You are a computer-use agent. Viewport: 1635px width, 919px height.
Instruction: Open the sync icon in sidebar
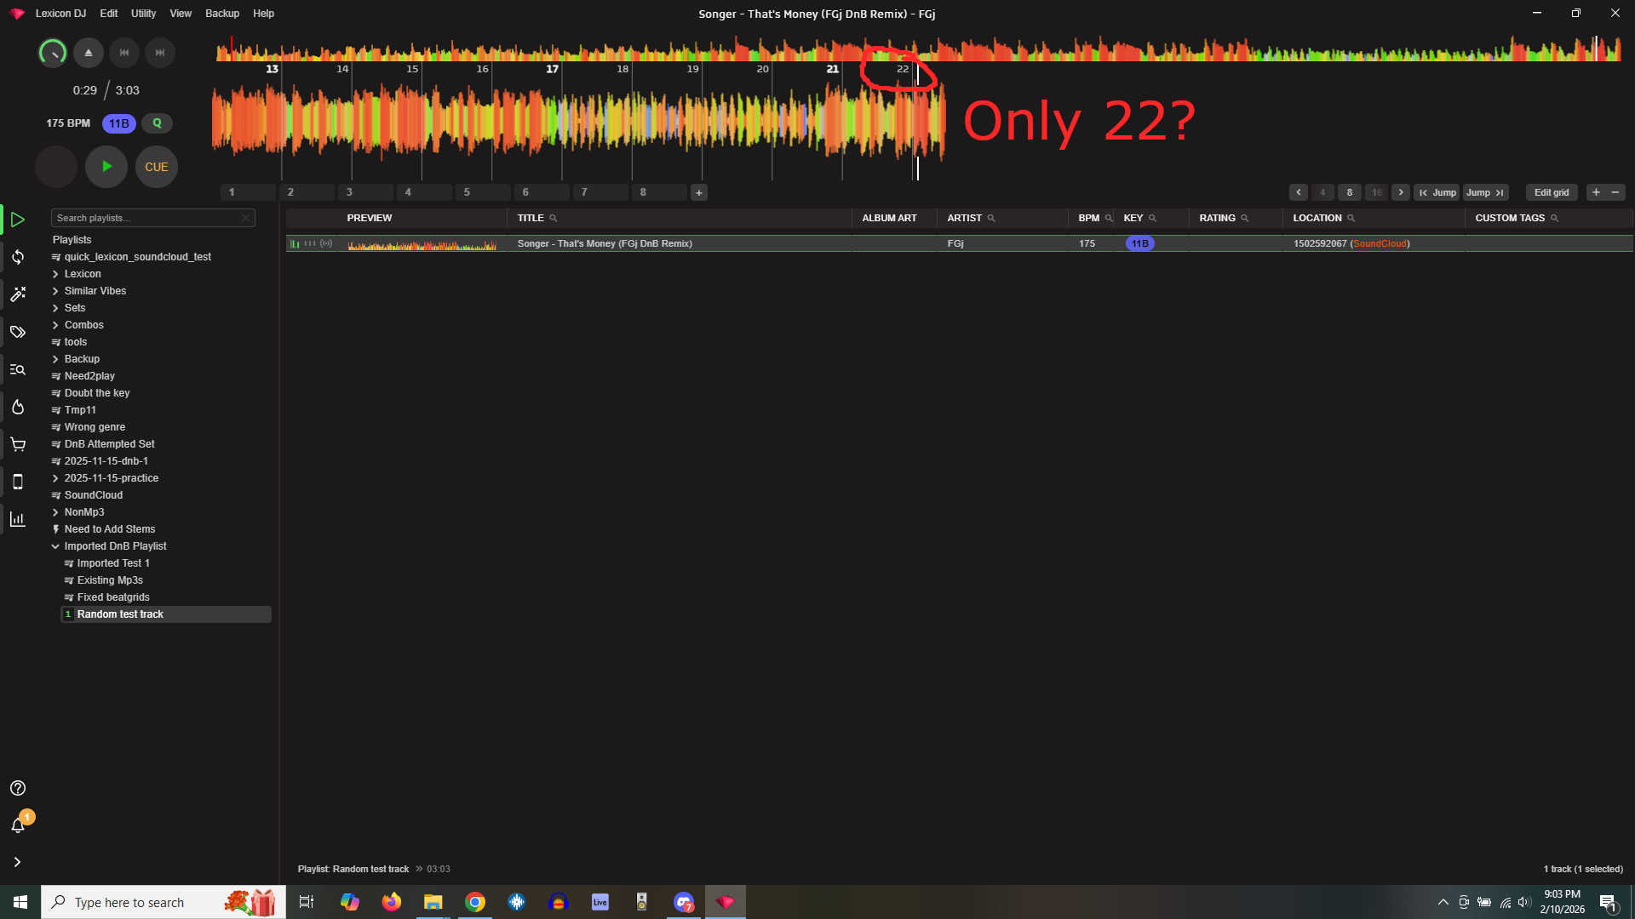click(18, 257)
